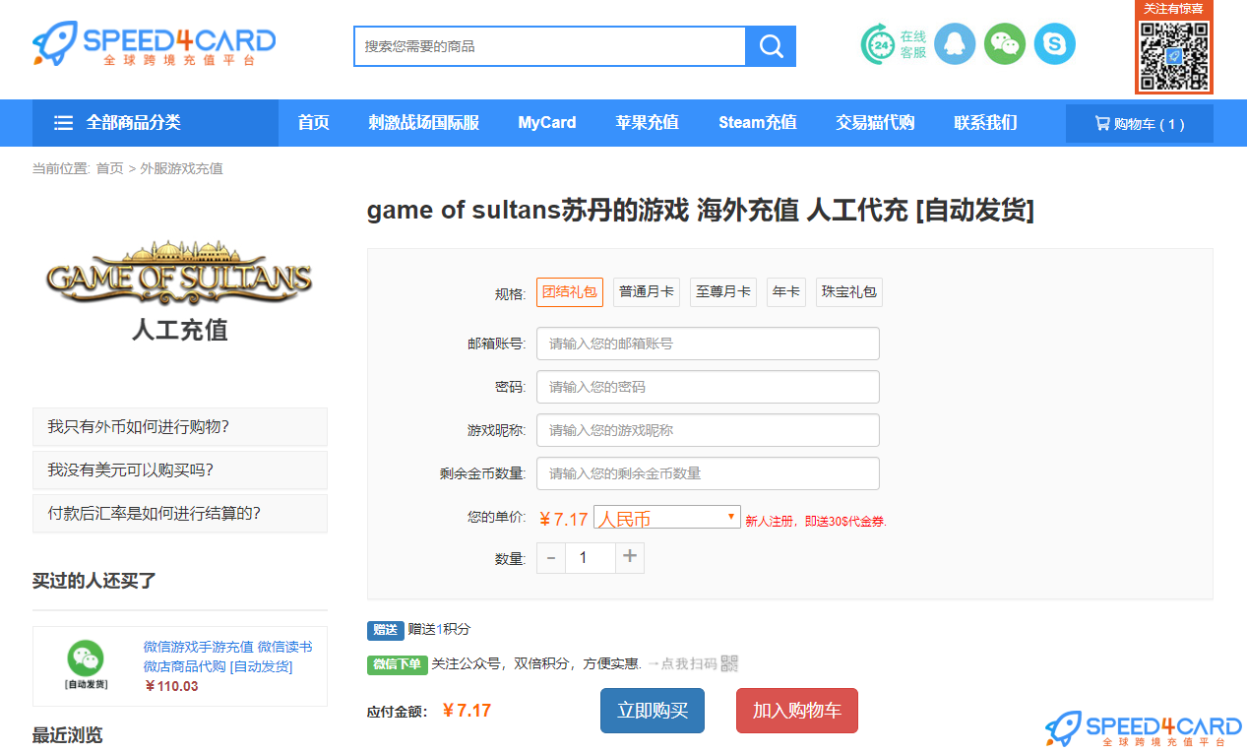Decrease quantity with the minus button
This screenshot has width=1247, height=752.
(551, 558)
